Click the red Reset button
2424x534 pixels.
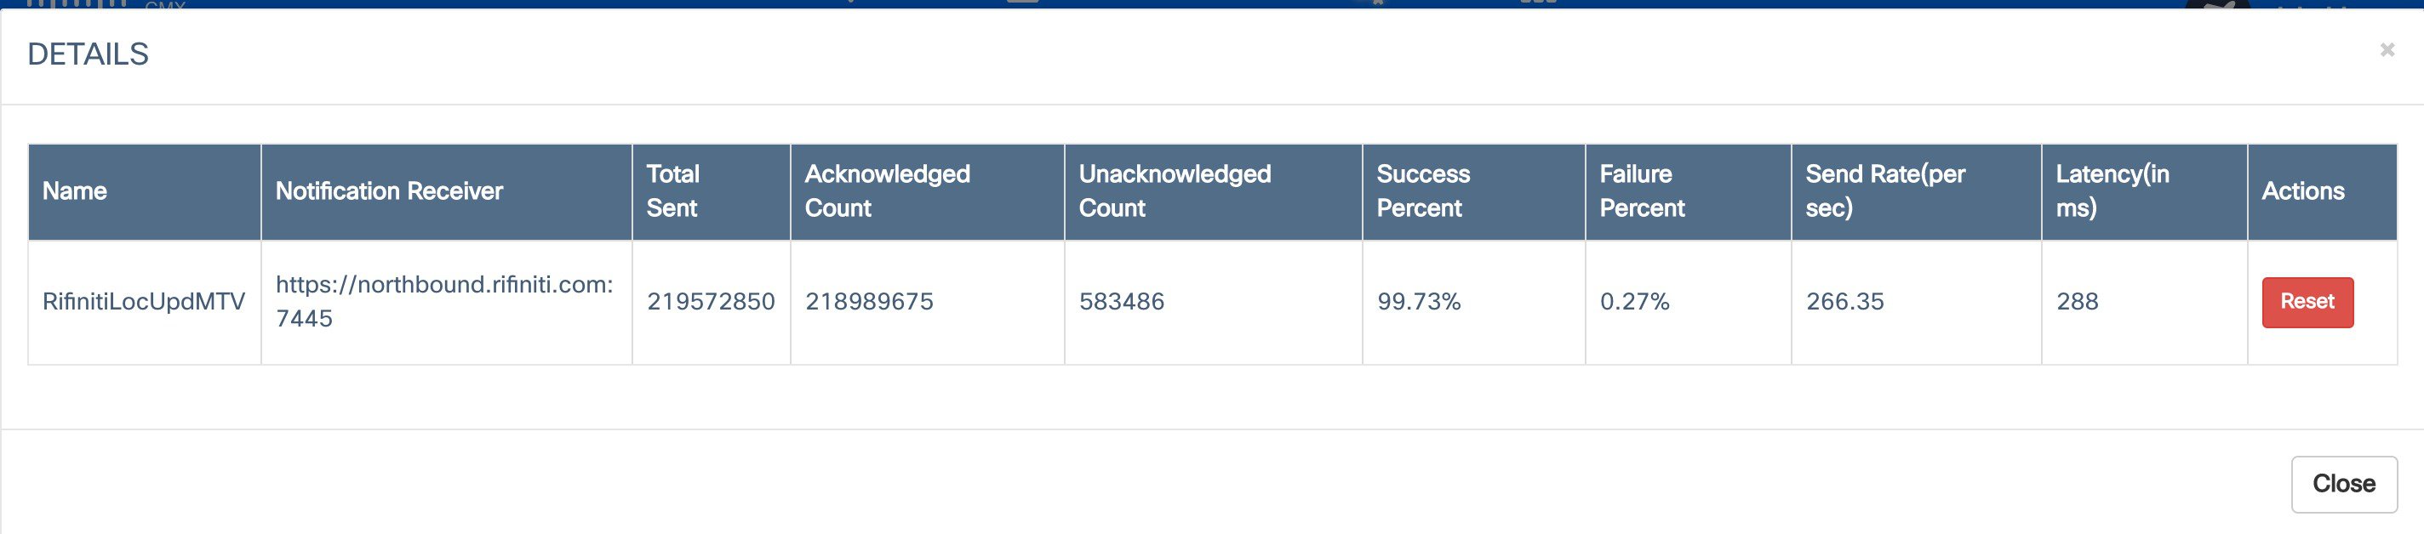click(2307, 302)
